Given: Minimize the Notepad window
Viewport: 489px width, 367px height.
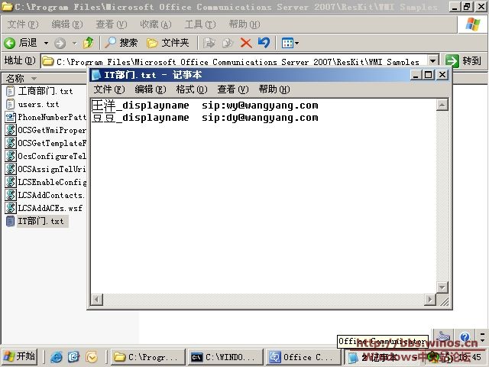Looking at the screenshot, I should pyautogui.click(x=416, y=75).
